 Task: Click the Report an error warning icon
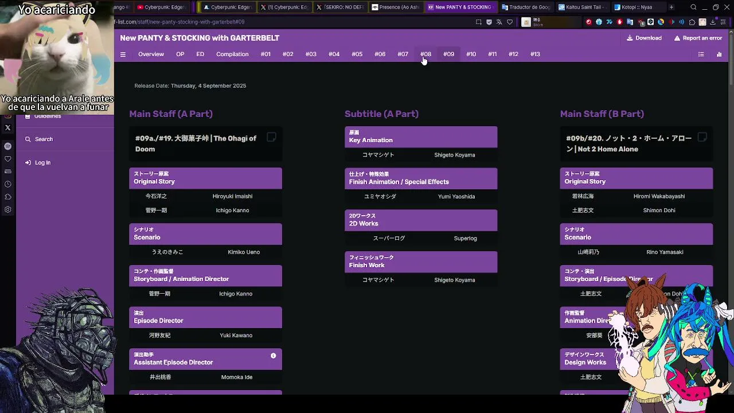tap(677, 38)
